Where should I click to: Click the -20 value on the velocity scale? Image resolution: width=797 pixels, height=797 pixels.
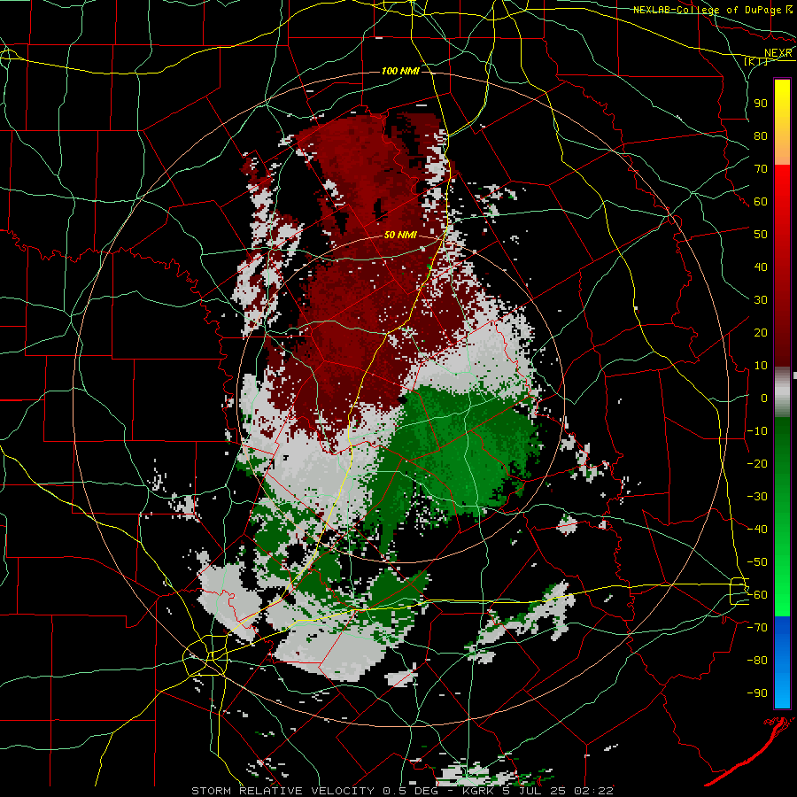(x=757, y=463)
